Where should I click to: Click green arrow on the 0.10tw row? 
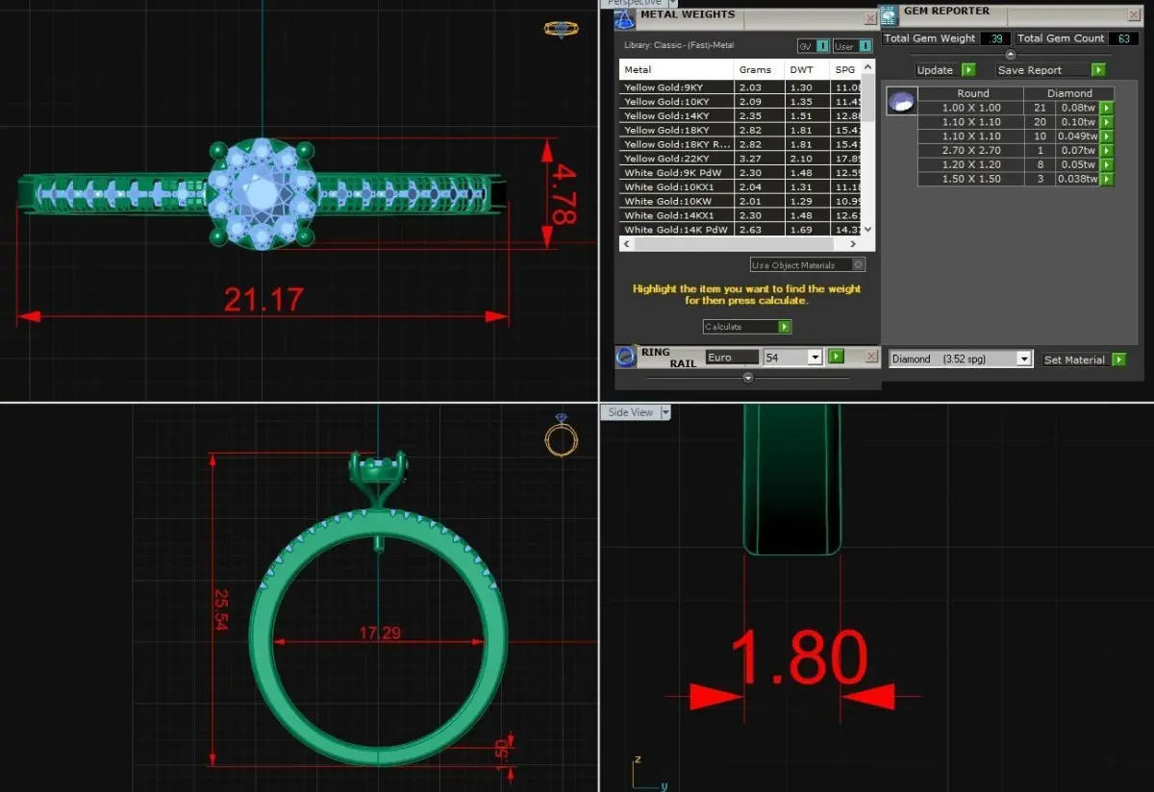1107,122
